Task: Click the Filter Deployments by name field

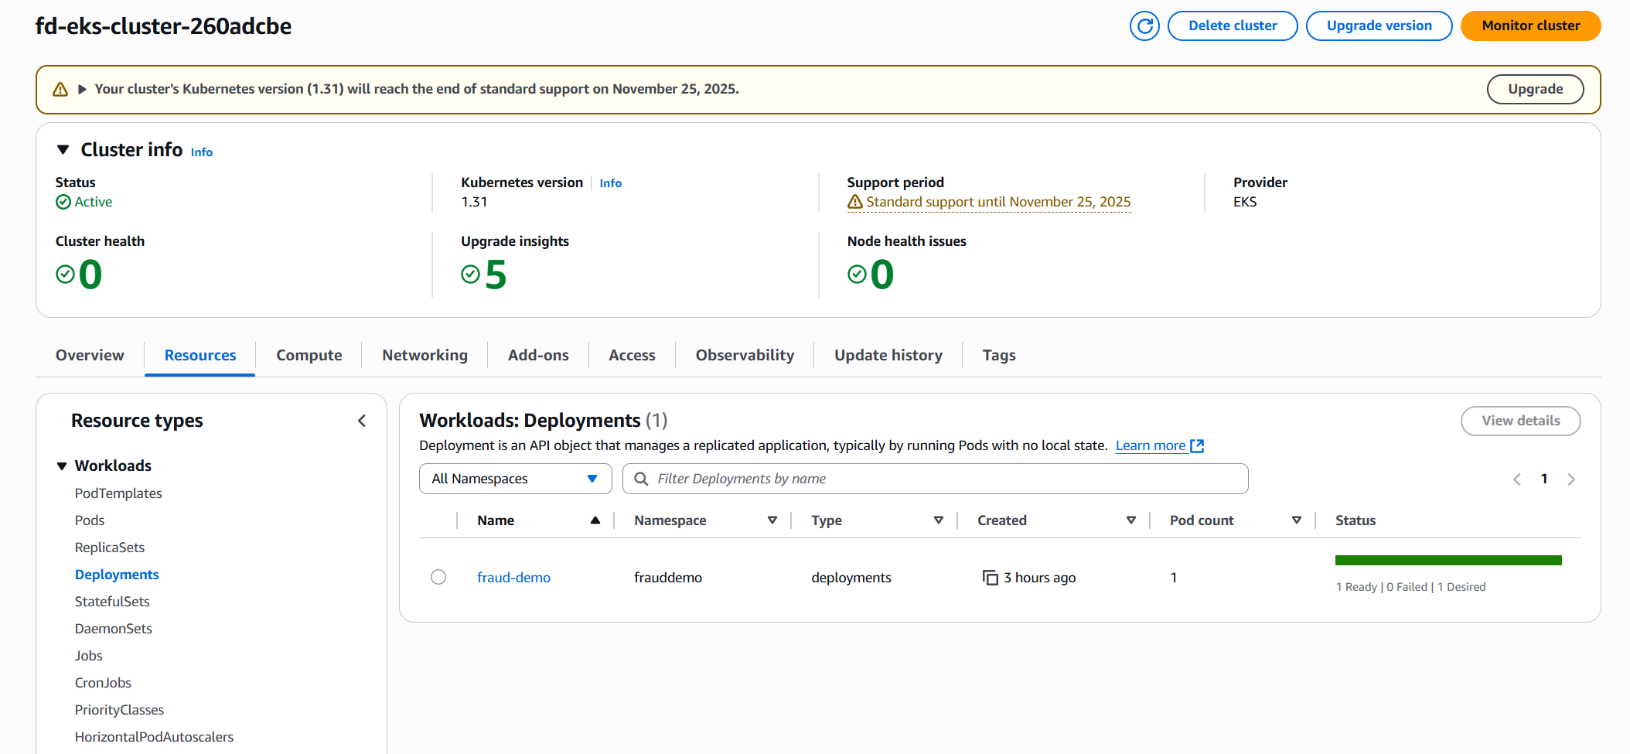Action: [x=943, y=479]
